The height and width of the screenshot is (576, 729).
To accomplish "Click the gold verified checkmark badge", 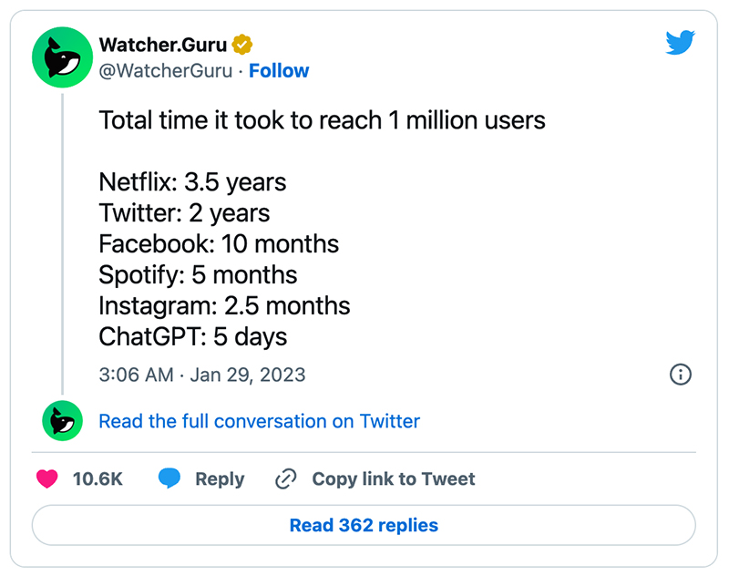I will [x=242, y=45].
